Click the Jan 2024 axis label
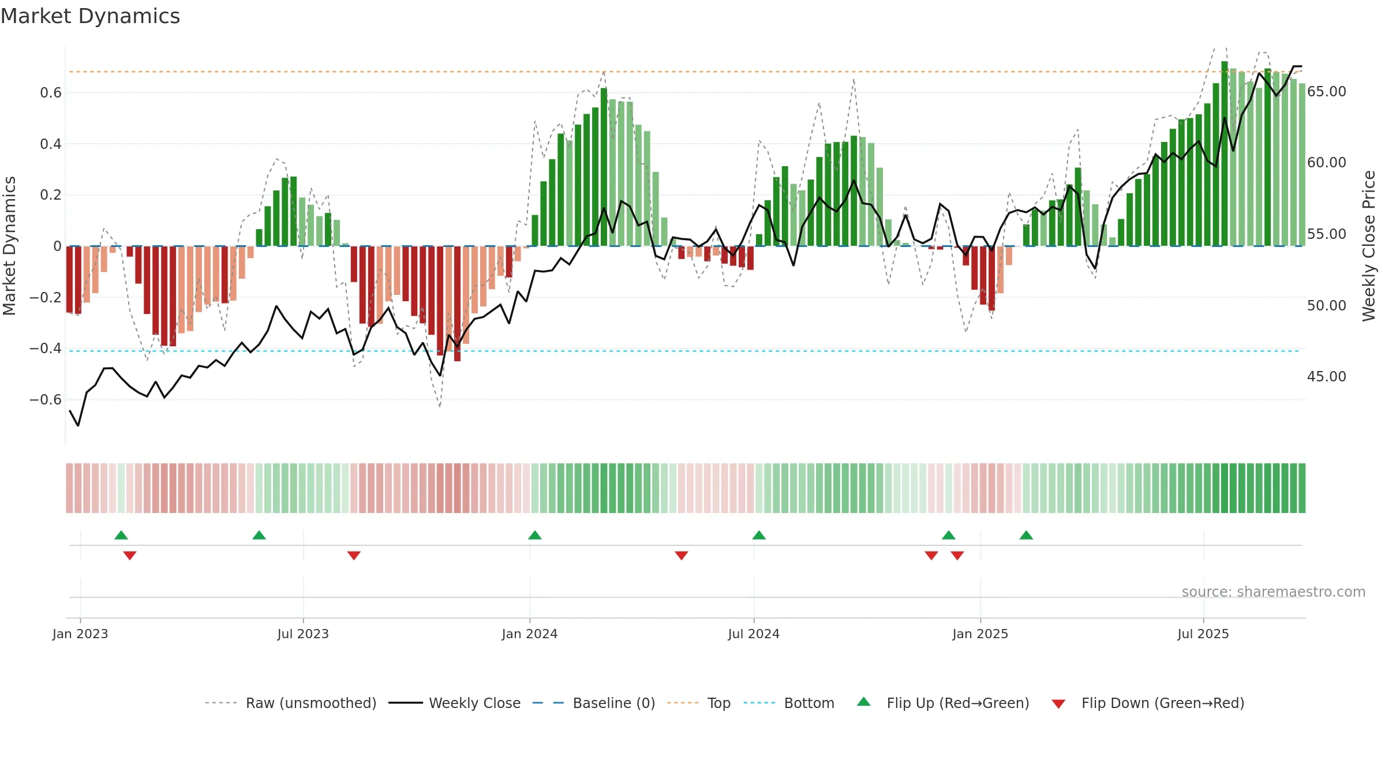The image size is (1385, 779). pos(530,634)
